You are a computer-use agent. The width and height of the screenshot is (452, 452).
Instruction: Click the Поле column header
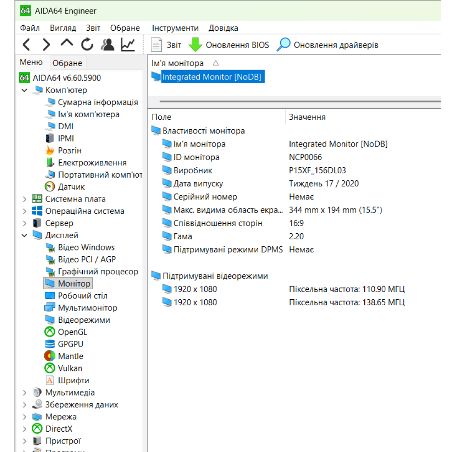(161, 117)
